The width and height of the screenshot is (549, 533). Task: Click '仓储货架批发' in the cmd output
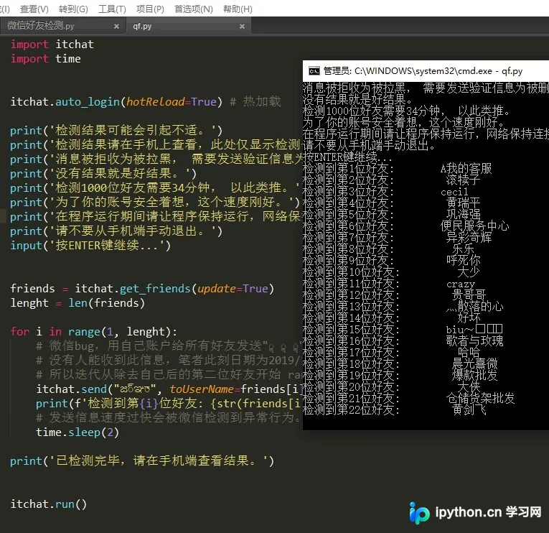[x=480, y=398]
